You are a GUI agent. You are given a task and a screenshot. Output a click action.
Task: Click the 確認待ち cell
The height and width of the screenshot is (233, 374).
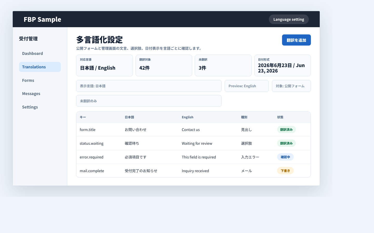(132, 143)
